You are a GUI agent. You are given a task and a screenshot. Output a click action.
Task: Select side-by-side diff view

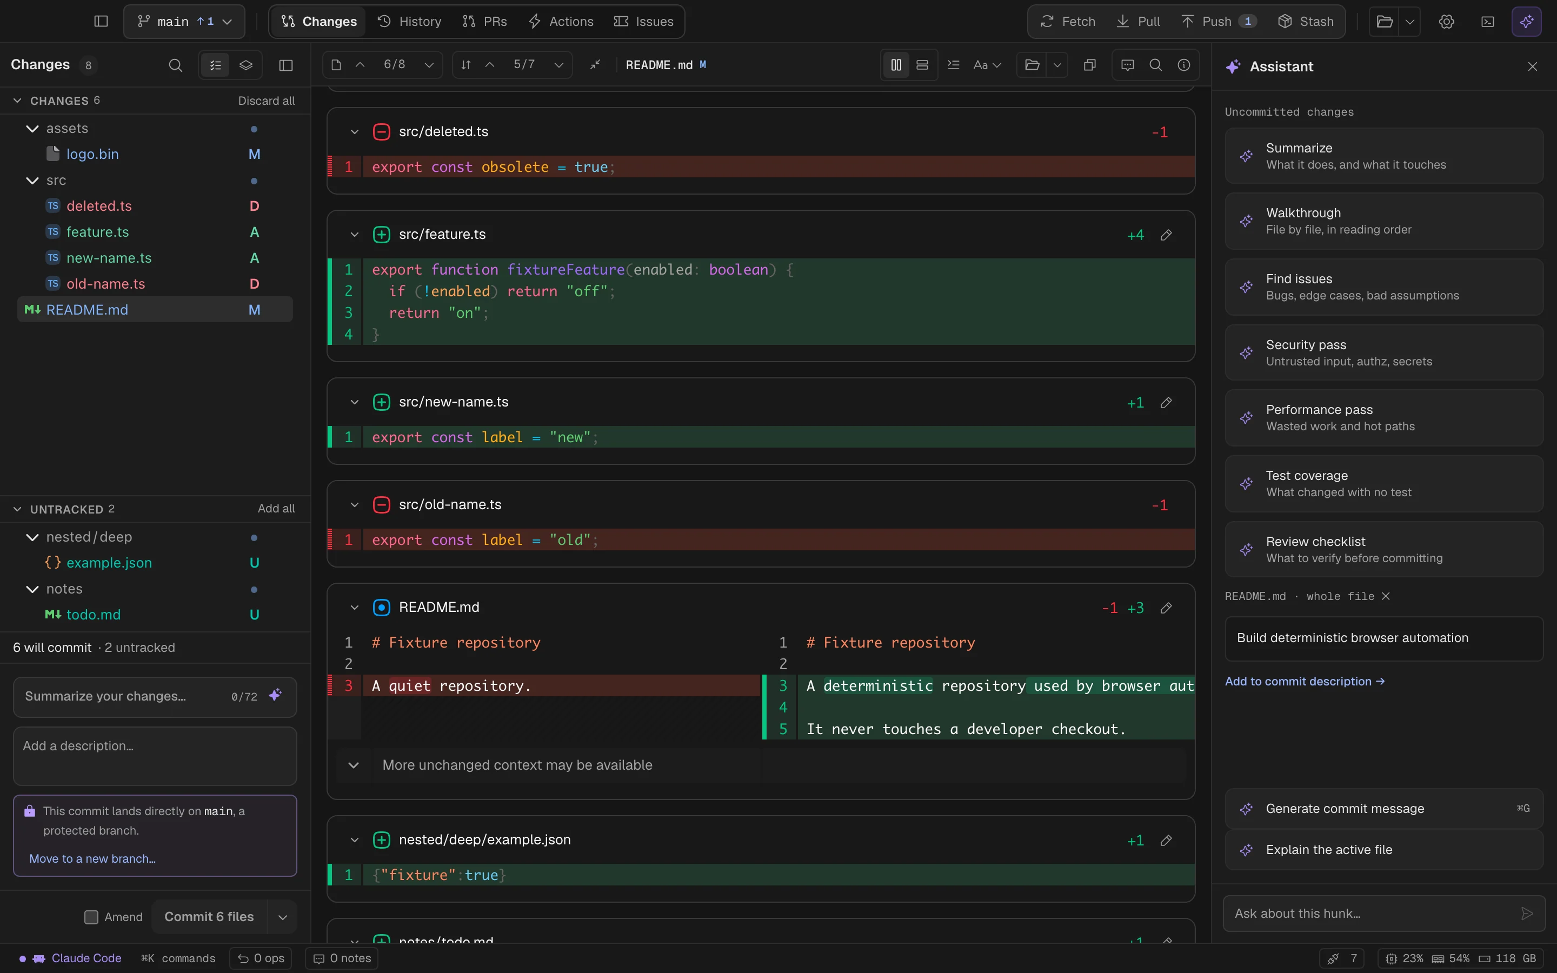pos(896,64)
